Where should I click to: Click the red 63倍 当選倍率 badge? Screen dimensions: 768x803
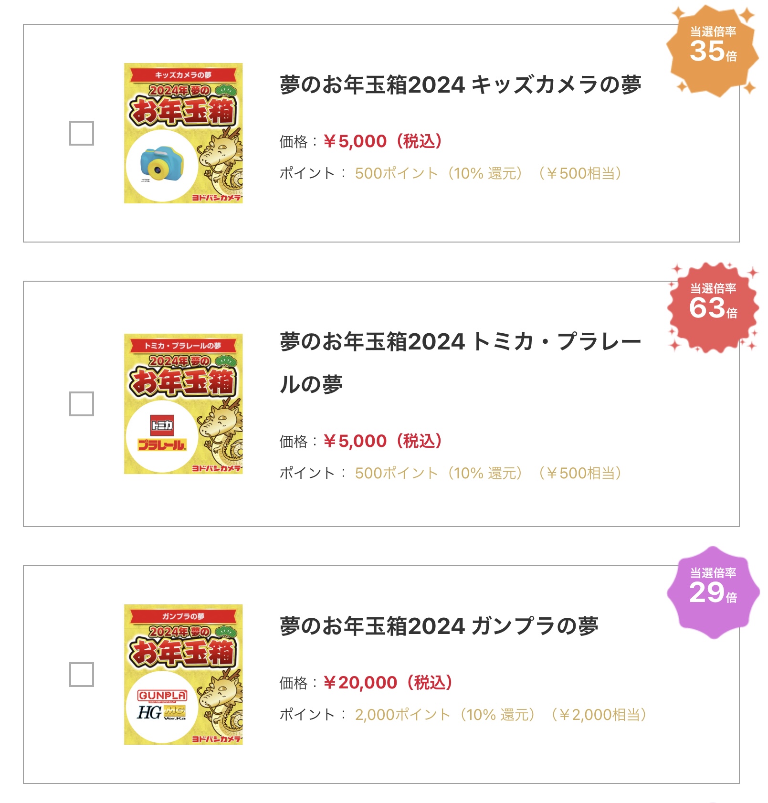pyautogui.click(x=713, y=307)
